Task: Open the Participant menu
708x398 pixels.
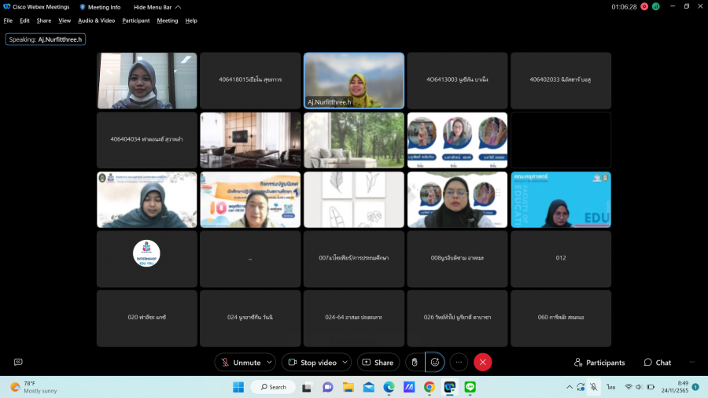Action: pyautogui.click(x=136, y=20)
